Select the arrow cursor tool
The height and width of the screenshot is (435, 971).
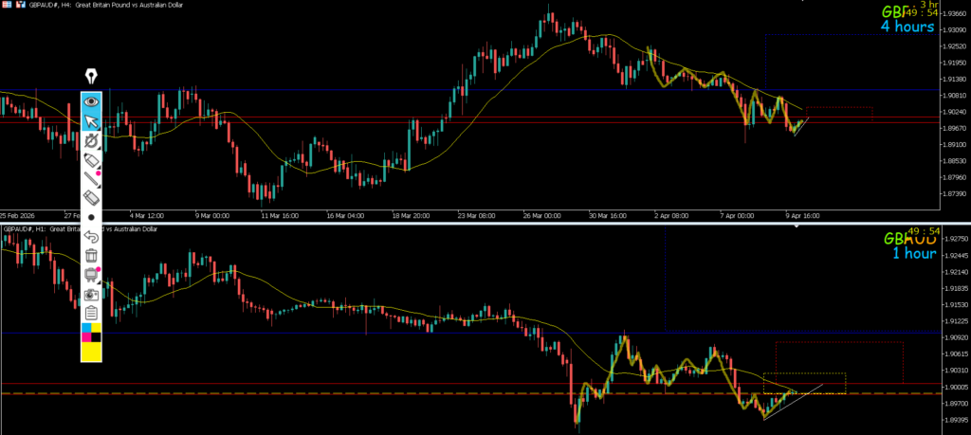[92, 121]
